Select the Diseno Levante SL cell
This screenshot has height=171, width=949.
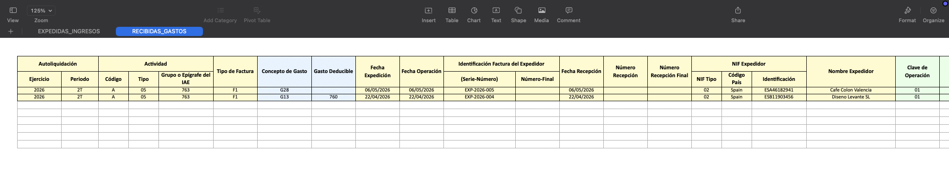[x=851, y=97]
